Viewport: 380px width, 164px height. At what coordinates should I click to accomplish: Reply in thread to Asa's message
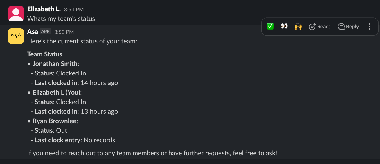348,27
